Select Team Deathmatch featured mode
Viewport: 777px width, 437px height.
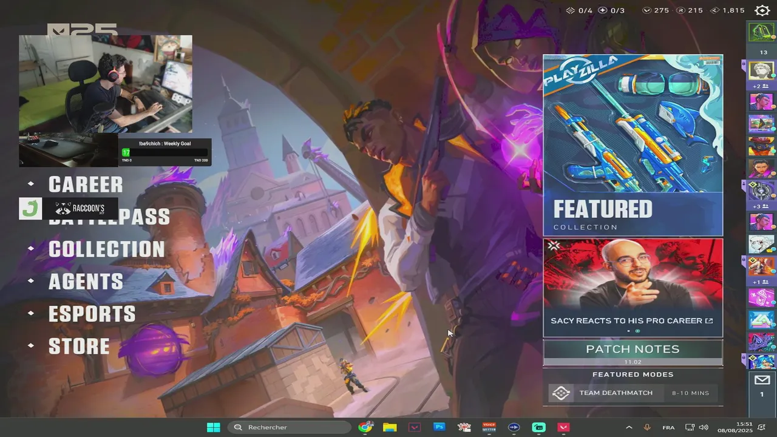pos(633,393)
